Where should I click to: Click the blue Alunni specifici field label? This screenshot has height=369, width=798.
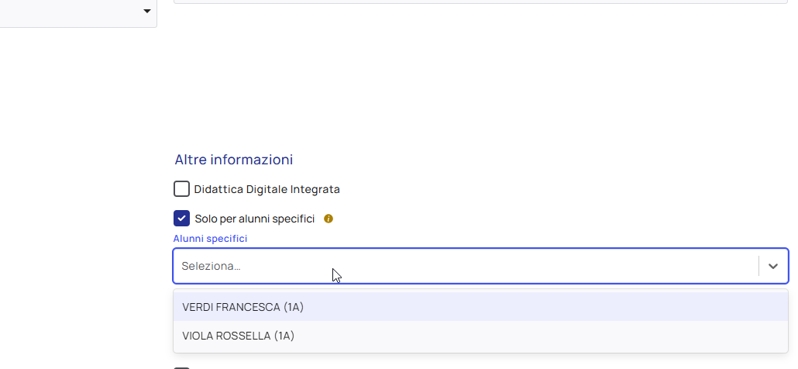[210, 239]
